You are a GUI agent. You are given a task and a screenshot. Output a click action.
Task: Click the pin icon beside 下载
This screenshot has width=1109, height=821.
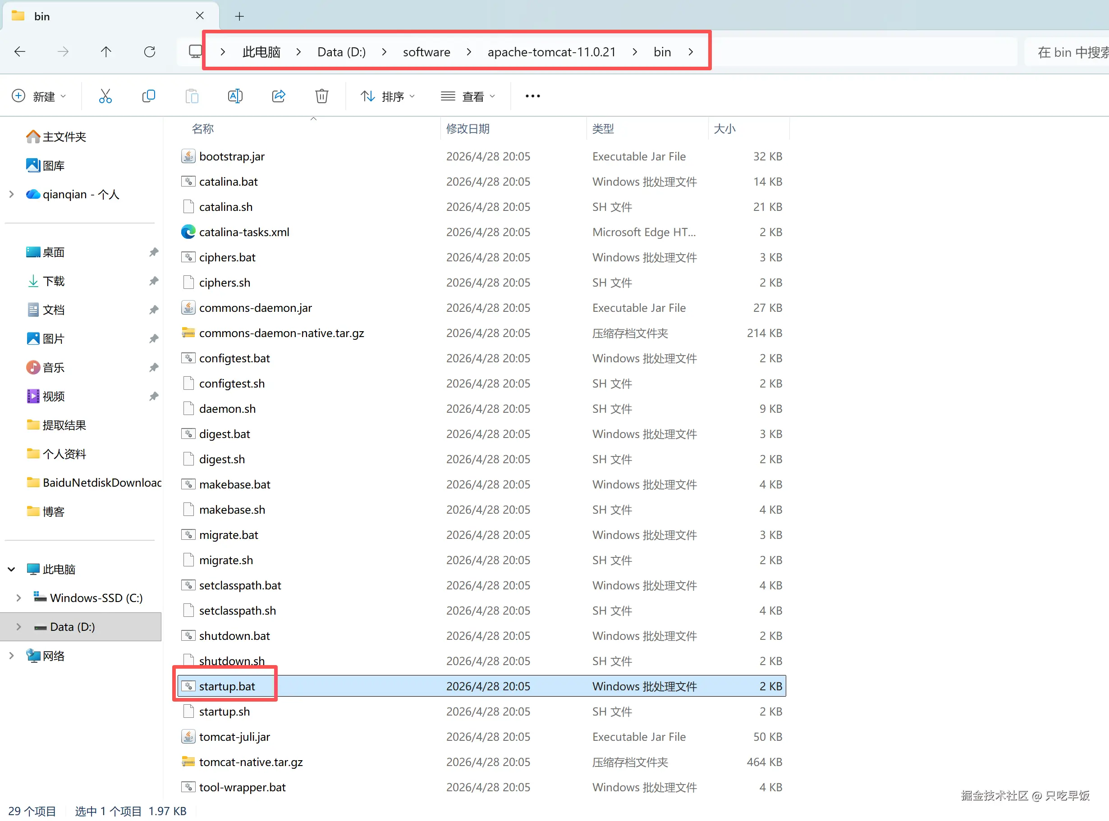tap(154, 281)
